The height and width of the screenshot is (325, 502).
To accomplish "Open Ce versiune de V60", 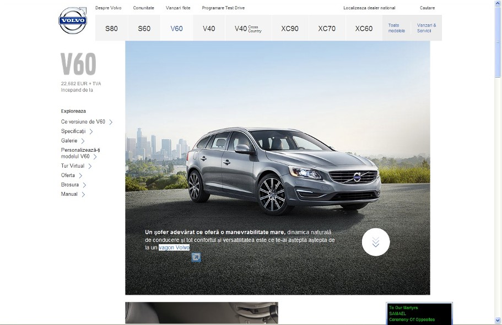I will 83,122.
